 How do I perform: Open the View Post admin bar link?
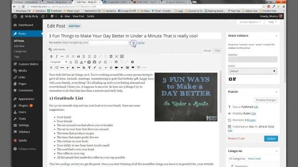tap(78, 16)
